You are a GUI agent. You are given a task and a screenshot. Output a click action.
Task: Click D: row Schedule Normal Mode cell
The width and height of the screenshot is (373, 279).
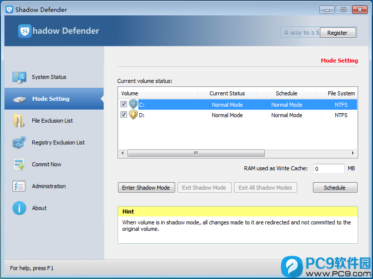coord(287,115)
